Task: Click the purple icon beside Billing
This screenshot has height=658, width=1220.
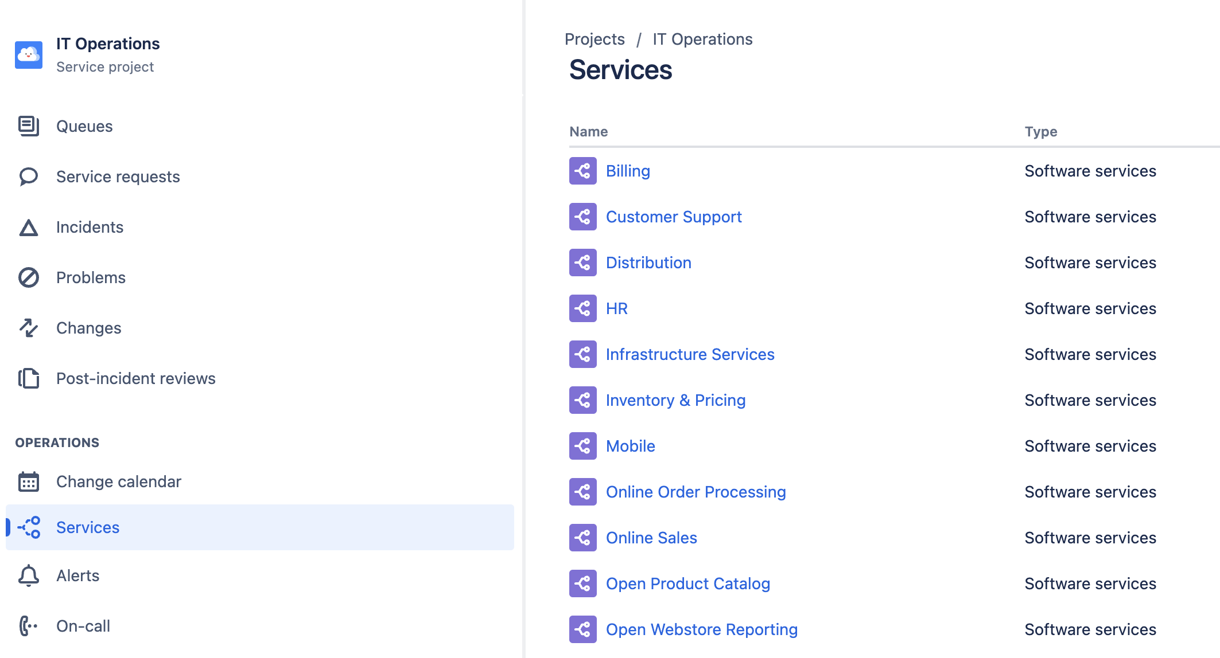Action: pyautogui.click(x=583, y=171)
